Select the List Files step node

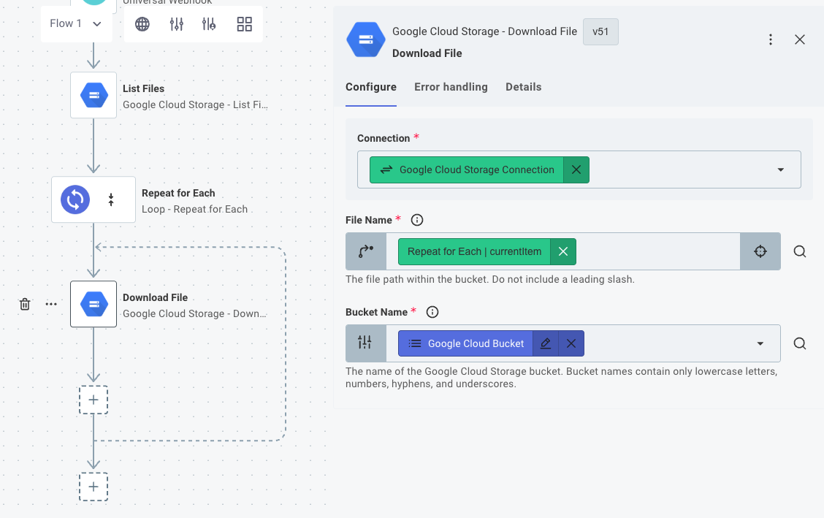tap(94, 95)
